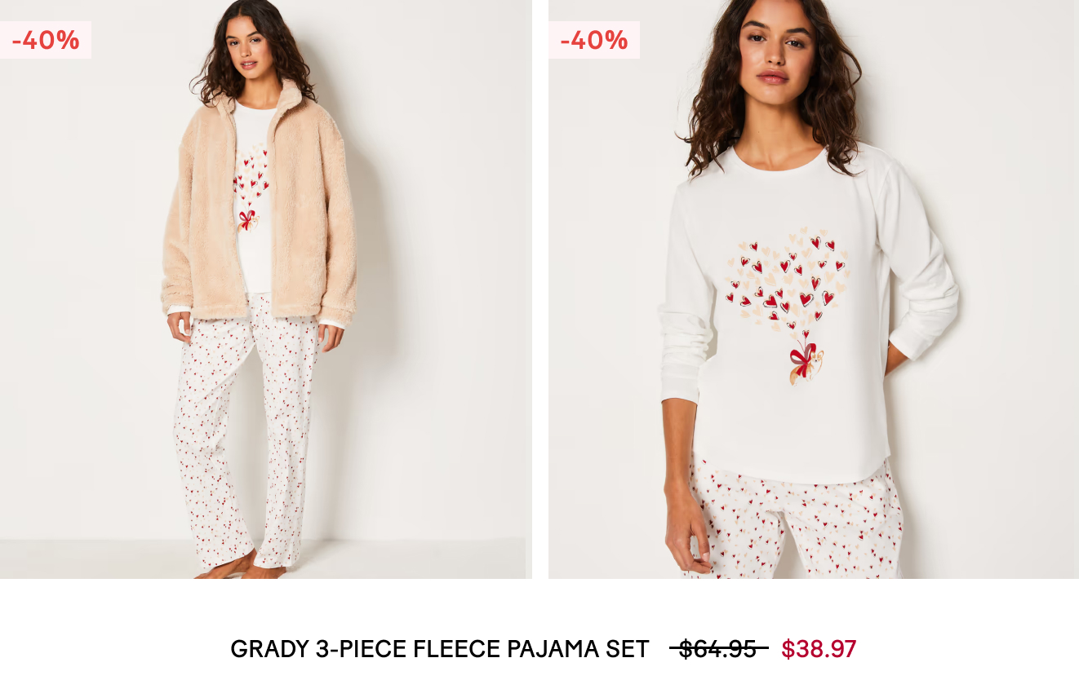Click the -40% badge on the right photo
Viewport: 1079px width, 680px height.
594,40
